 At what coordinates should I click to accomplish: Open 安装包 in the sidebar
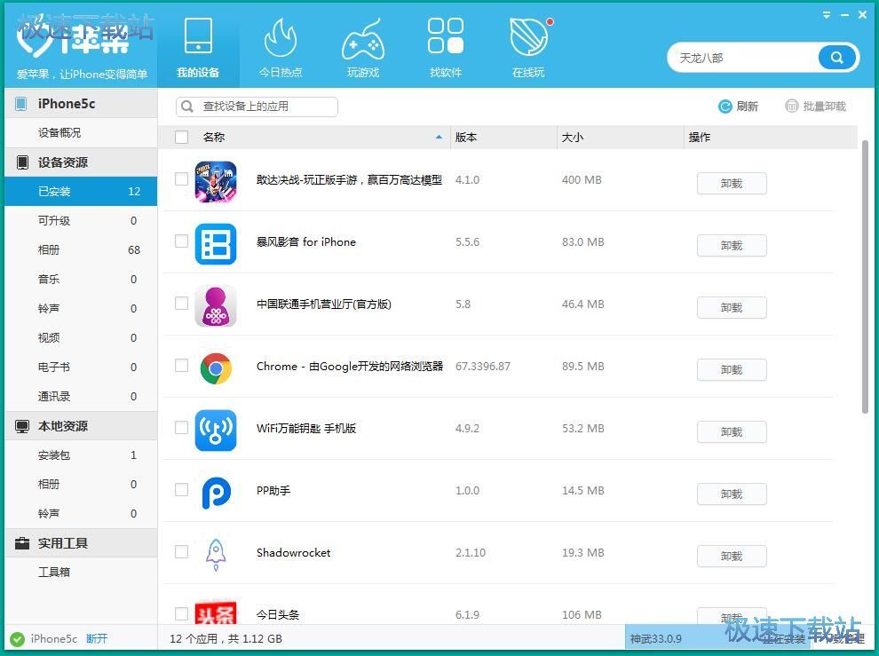tap(81, 455)
